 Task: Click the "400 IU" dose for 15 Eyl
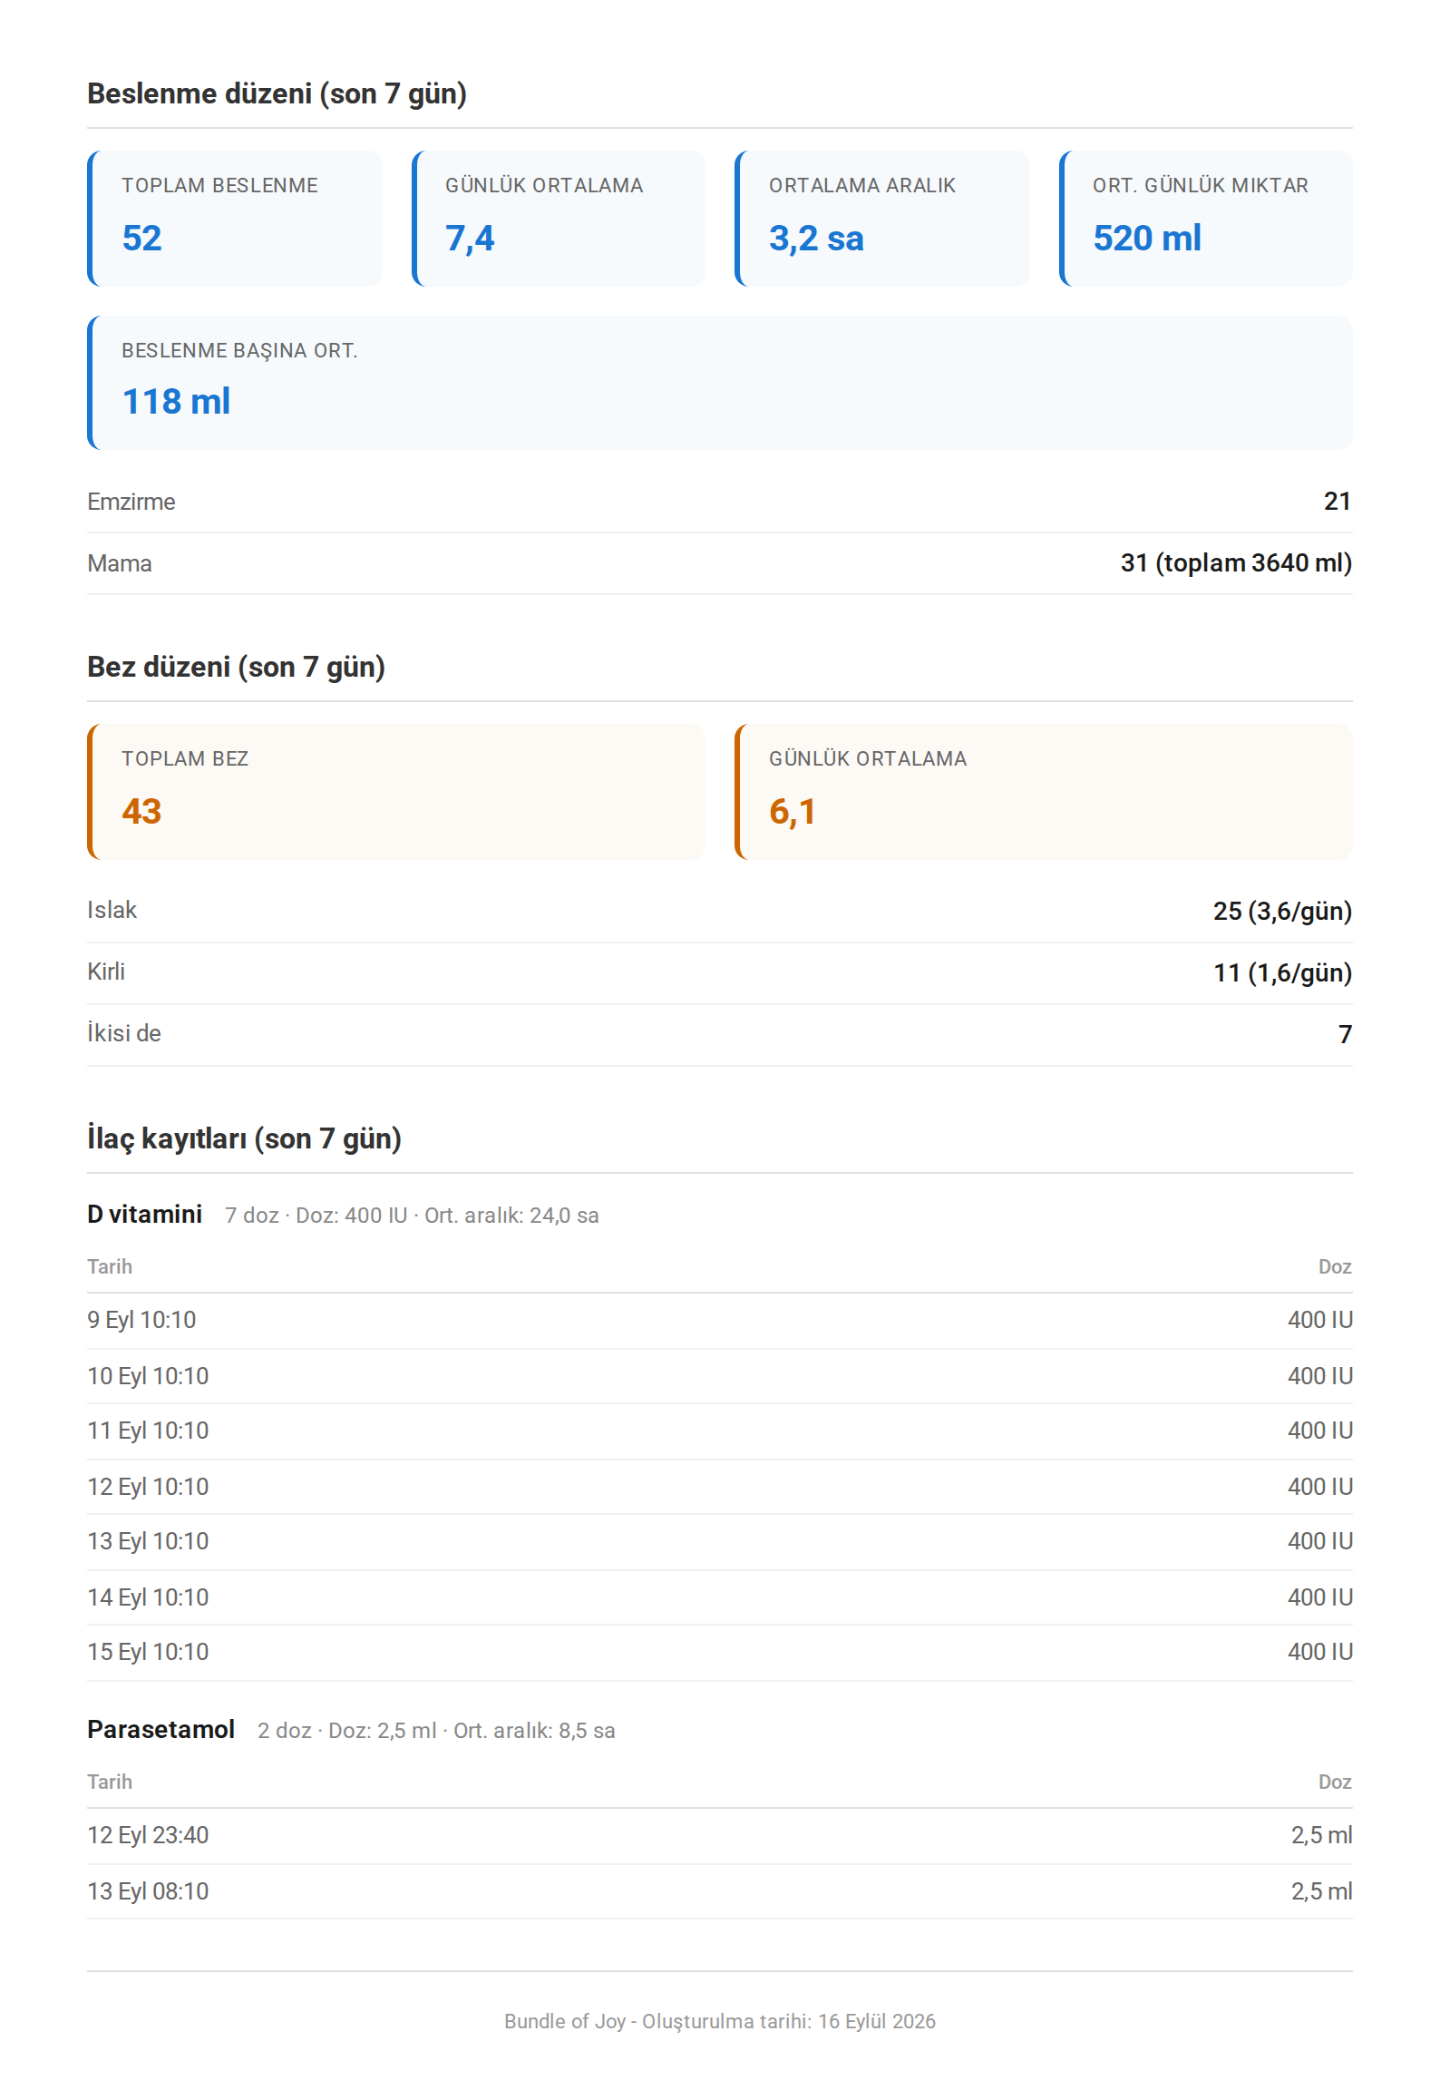pyautogui.click(x=1320, y=1652)
